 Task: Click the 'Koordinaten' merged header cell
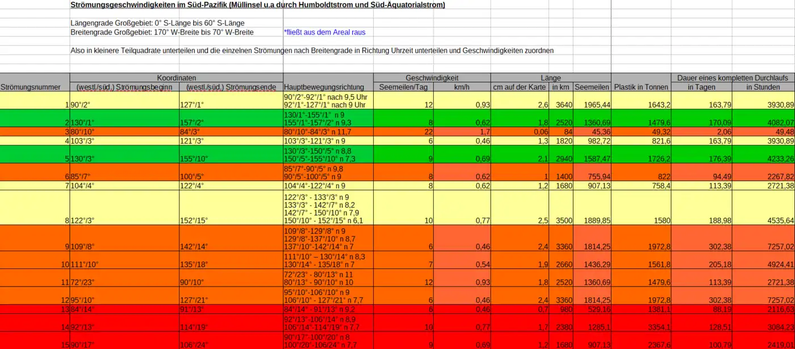[x=176, y=78]
